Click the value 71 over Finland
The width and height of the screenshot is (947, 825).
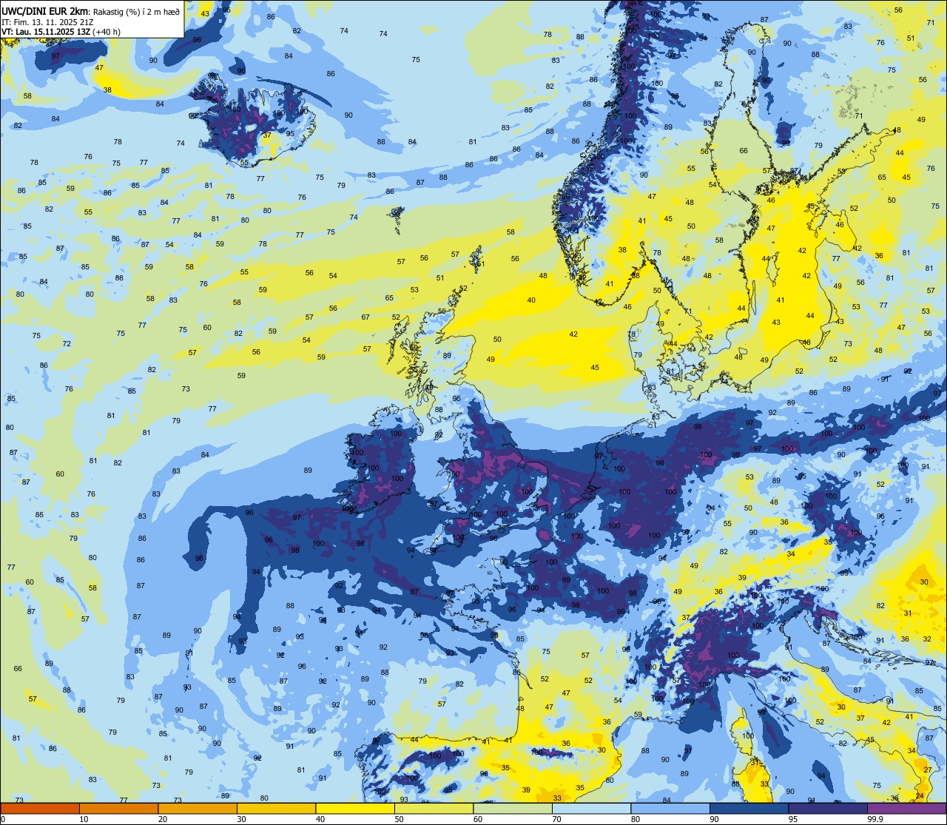859,115
